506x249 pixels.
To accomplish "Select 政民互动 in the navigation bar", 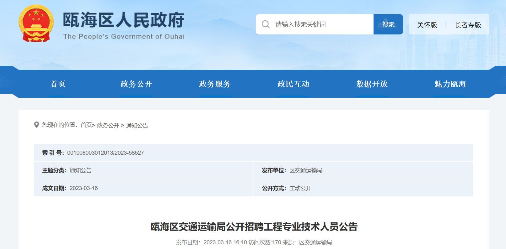I will coord(293,84).
